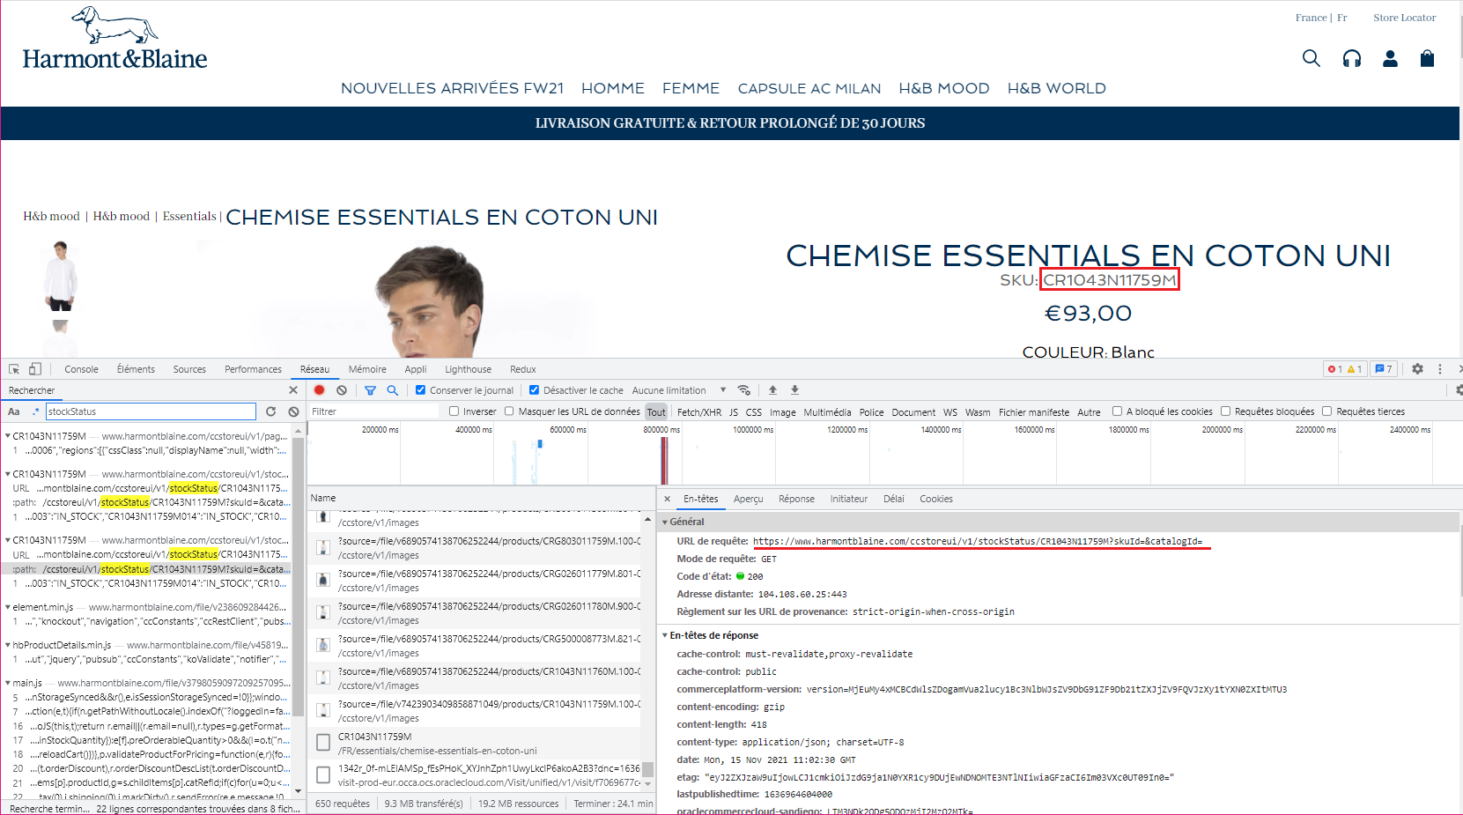This screenshot has height=815, width=1463.
Task: Toggle the device toolbar icon
Action: tap(35, 369)
